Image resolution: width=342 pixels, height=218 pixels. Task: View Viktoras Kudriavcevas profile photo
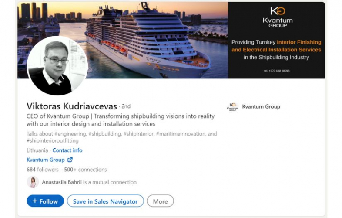point(57,65)
